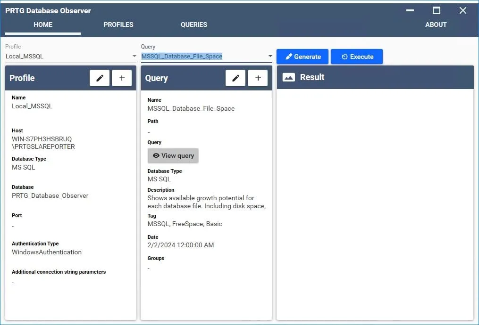The height and width of the screenshot is (325, 479).
Task: Click the tag value MSSQL, FreeSpace, Basic
Action: pos(185,224)
